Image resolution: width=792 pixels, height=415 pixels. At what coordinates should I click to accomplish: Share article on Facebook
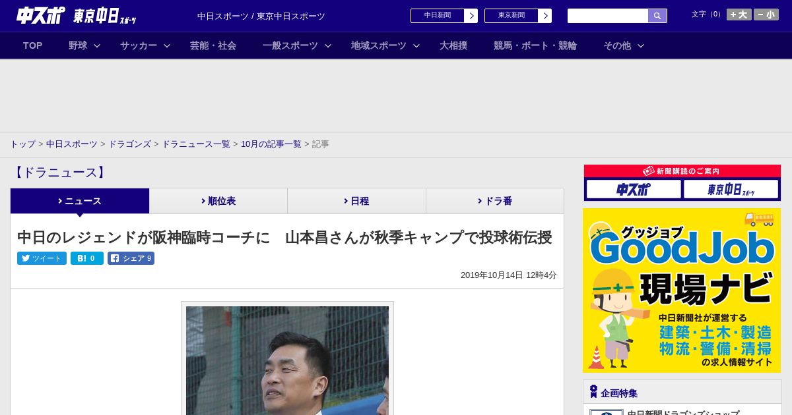click(131, 258)
